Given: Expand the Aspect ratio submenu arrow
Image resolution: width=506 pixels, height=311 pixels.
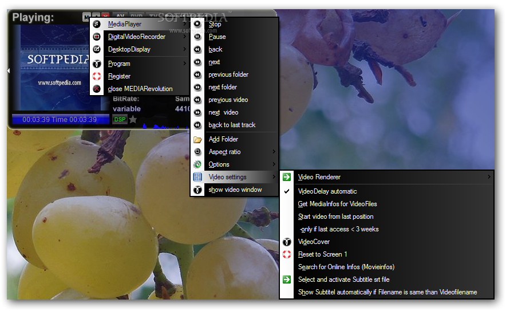Looking at the screenshot, I should click(x=274, y=151).
